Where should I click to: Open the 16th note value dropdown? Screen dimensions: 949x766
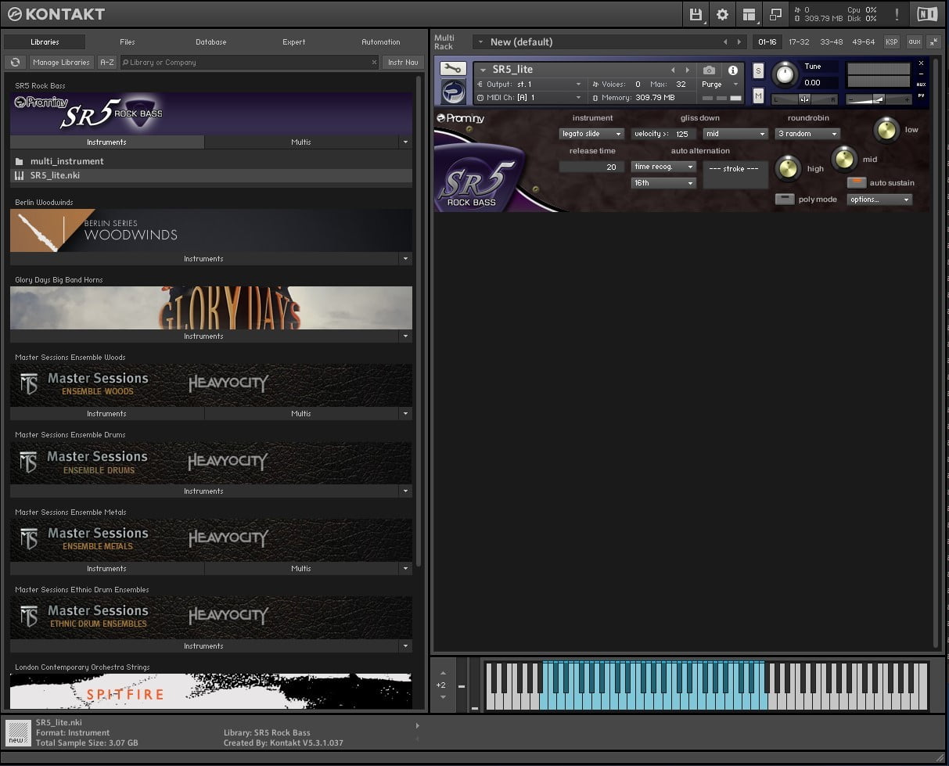point(663,183)
